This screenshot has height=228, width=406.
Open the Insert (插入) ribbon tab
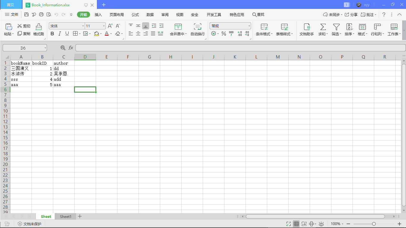tap(98, 15)
